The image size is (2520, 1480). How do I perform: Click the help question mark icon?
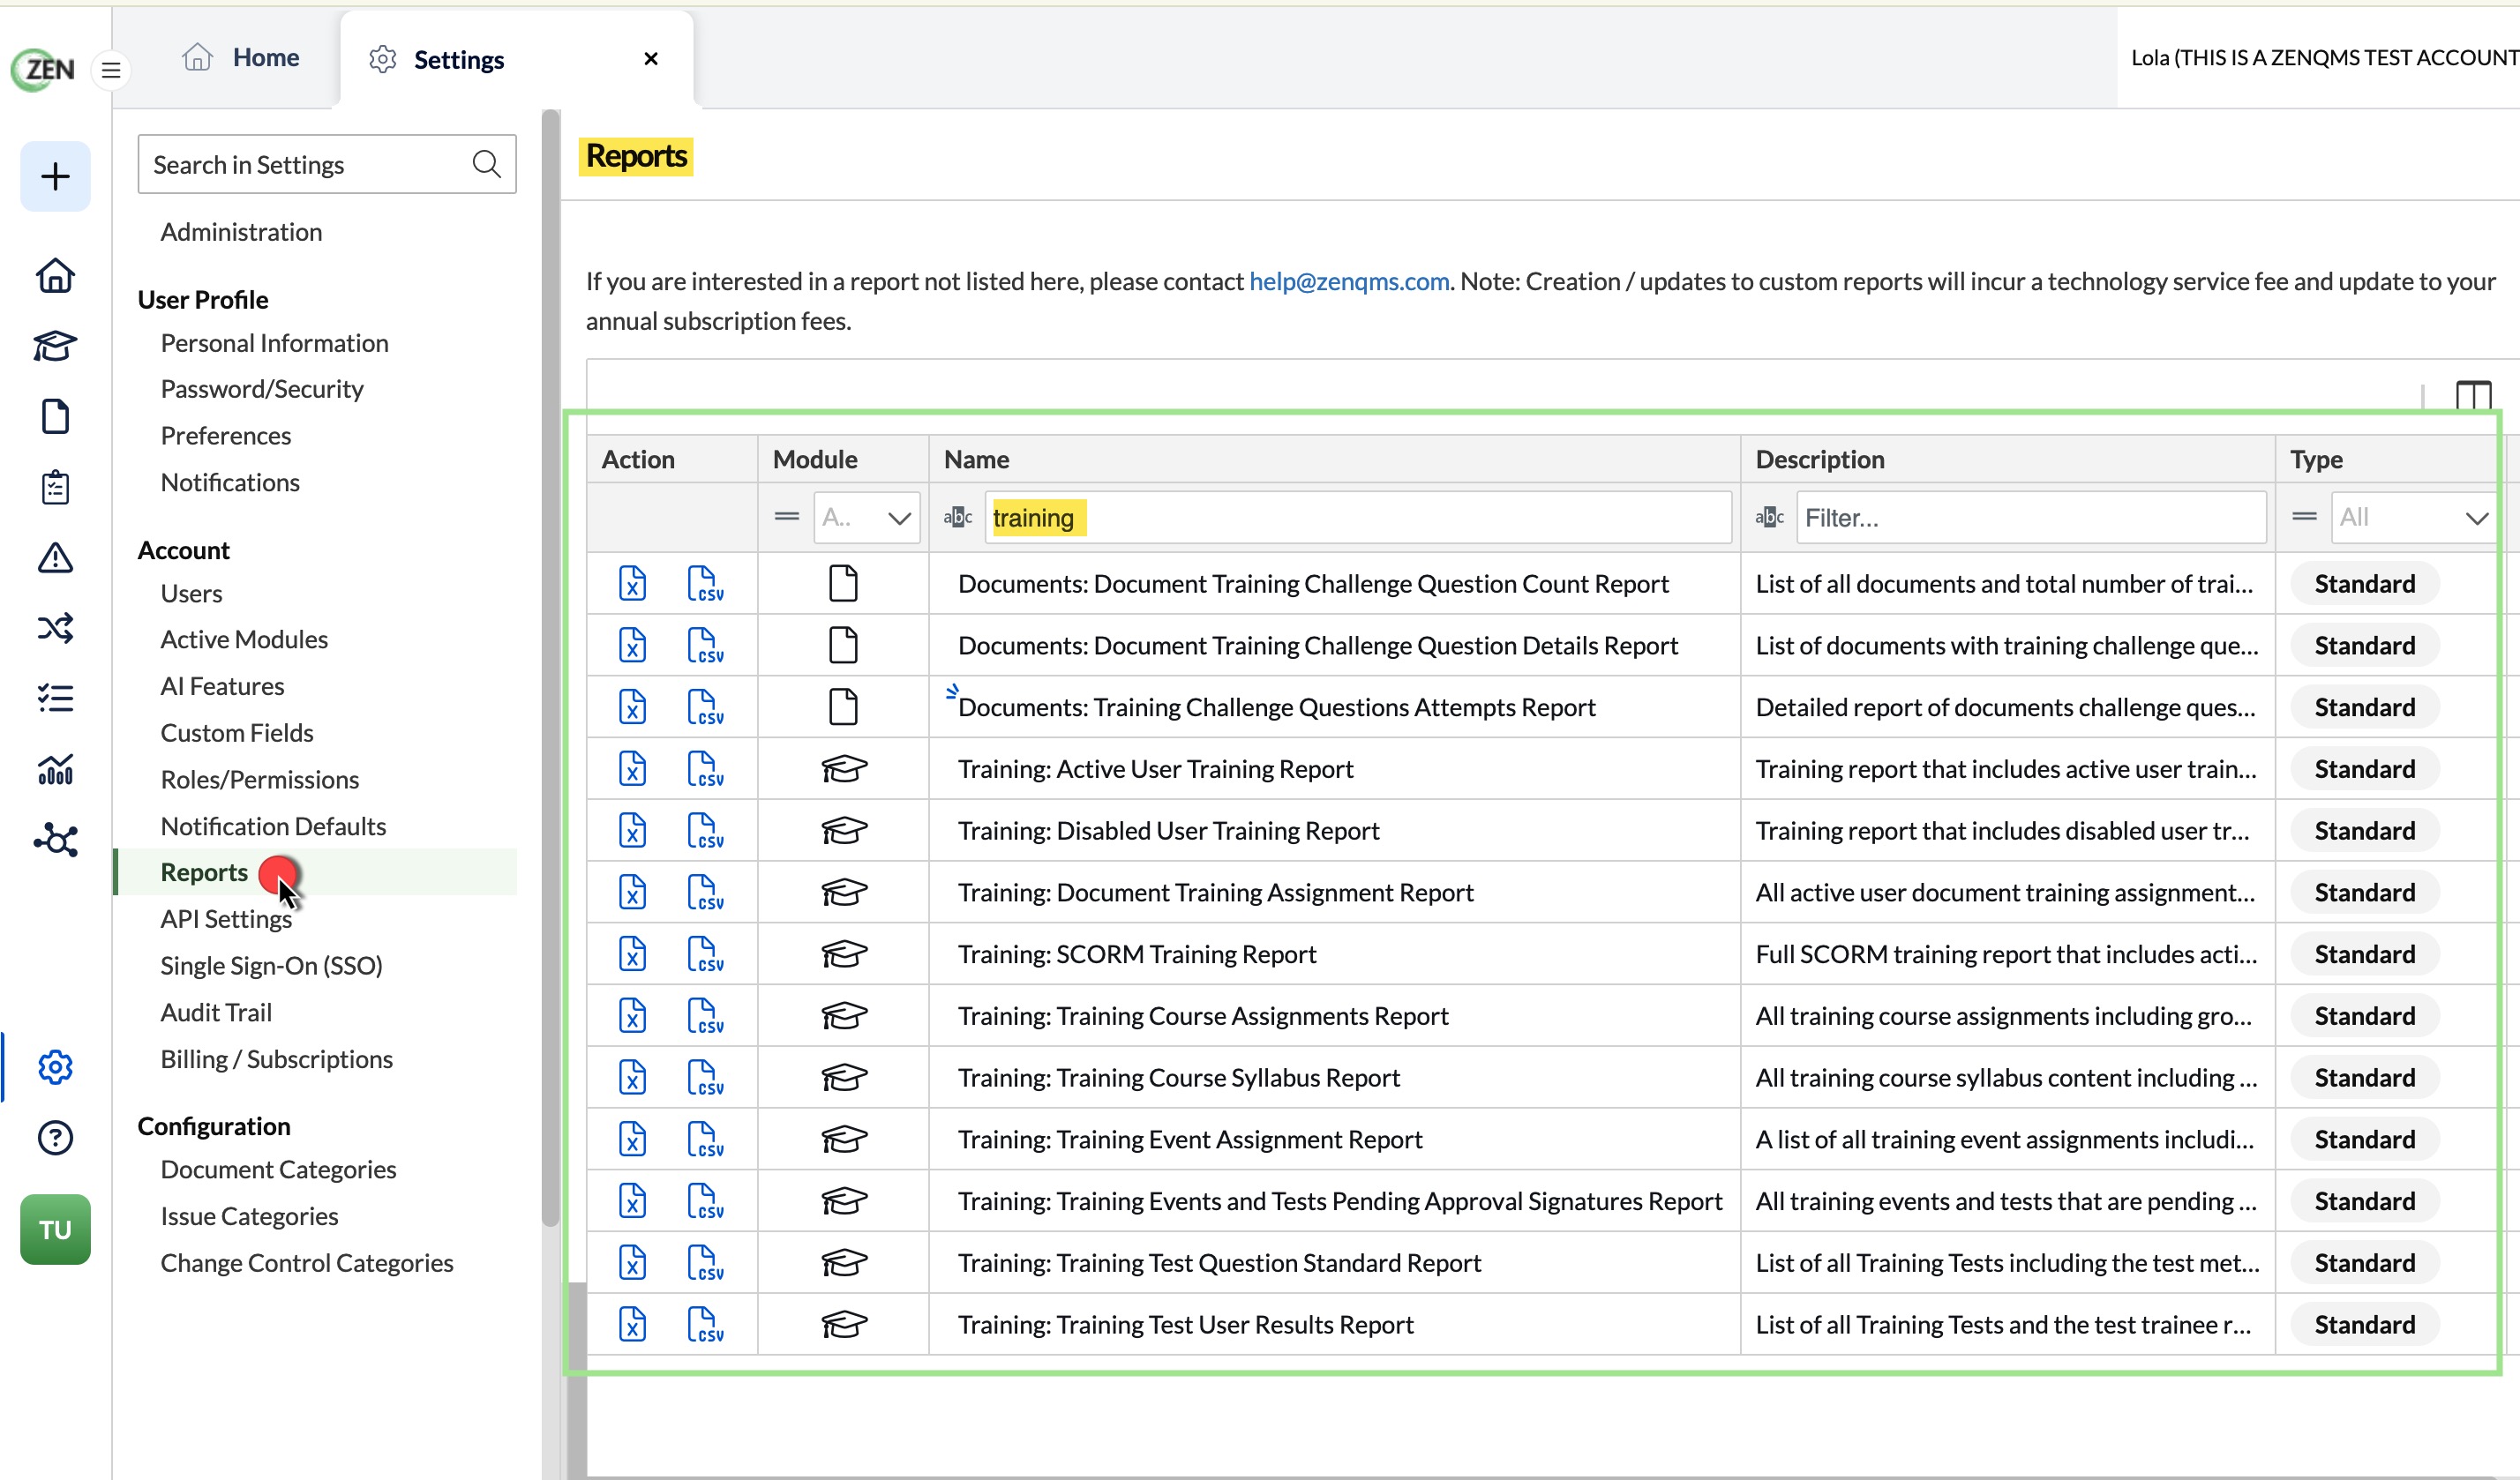click(x=55, y=1137)
